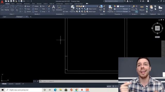Viewport: 165px width, 92px height.
Task: Toggle the MODEL space button in status bar
Action: (x=109, y=86)
